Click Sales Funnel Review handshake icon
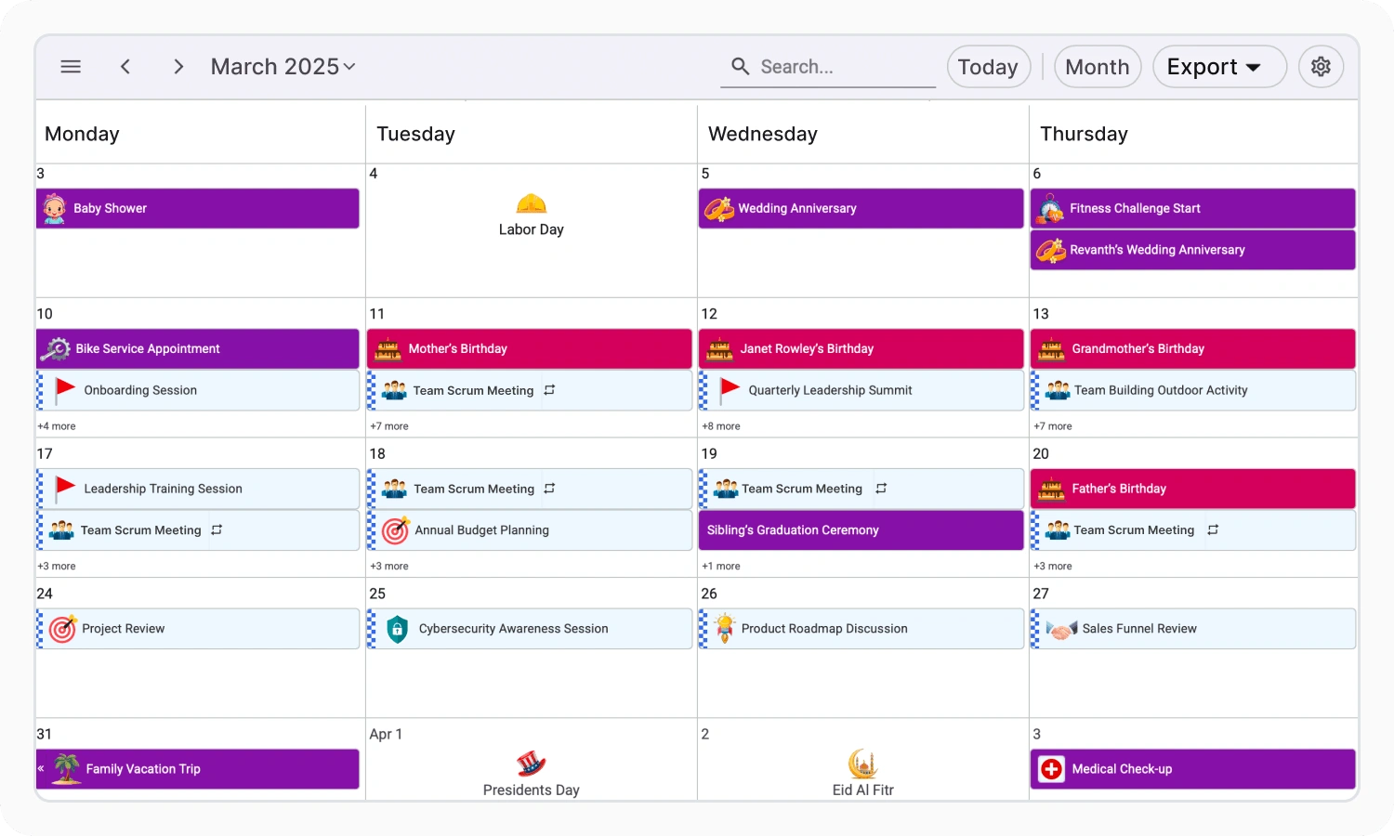1394x836 pixels. pos(1061,630)
